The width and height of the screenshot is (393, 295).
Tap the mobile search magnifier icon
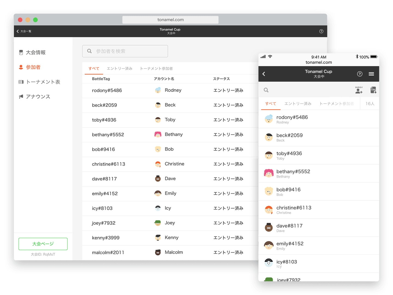(266, 90)
